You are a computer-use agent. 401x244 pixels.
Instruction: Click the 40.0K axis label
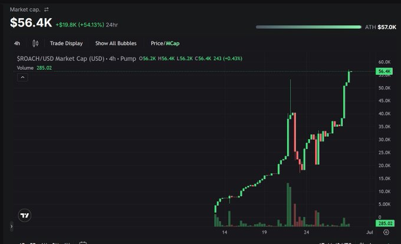(384, 114)
